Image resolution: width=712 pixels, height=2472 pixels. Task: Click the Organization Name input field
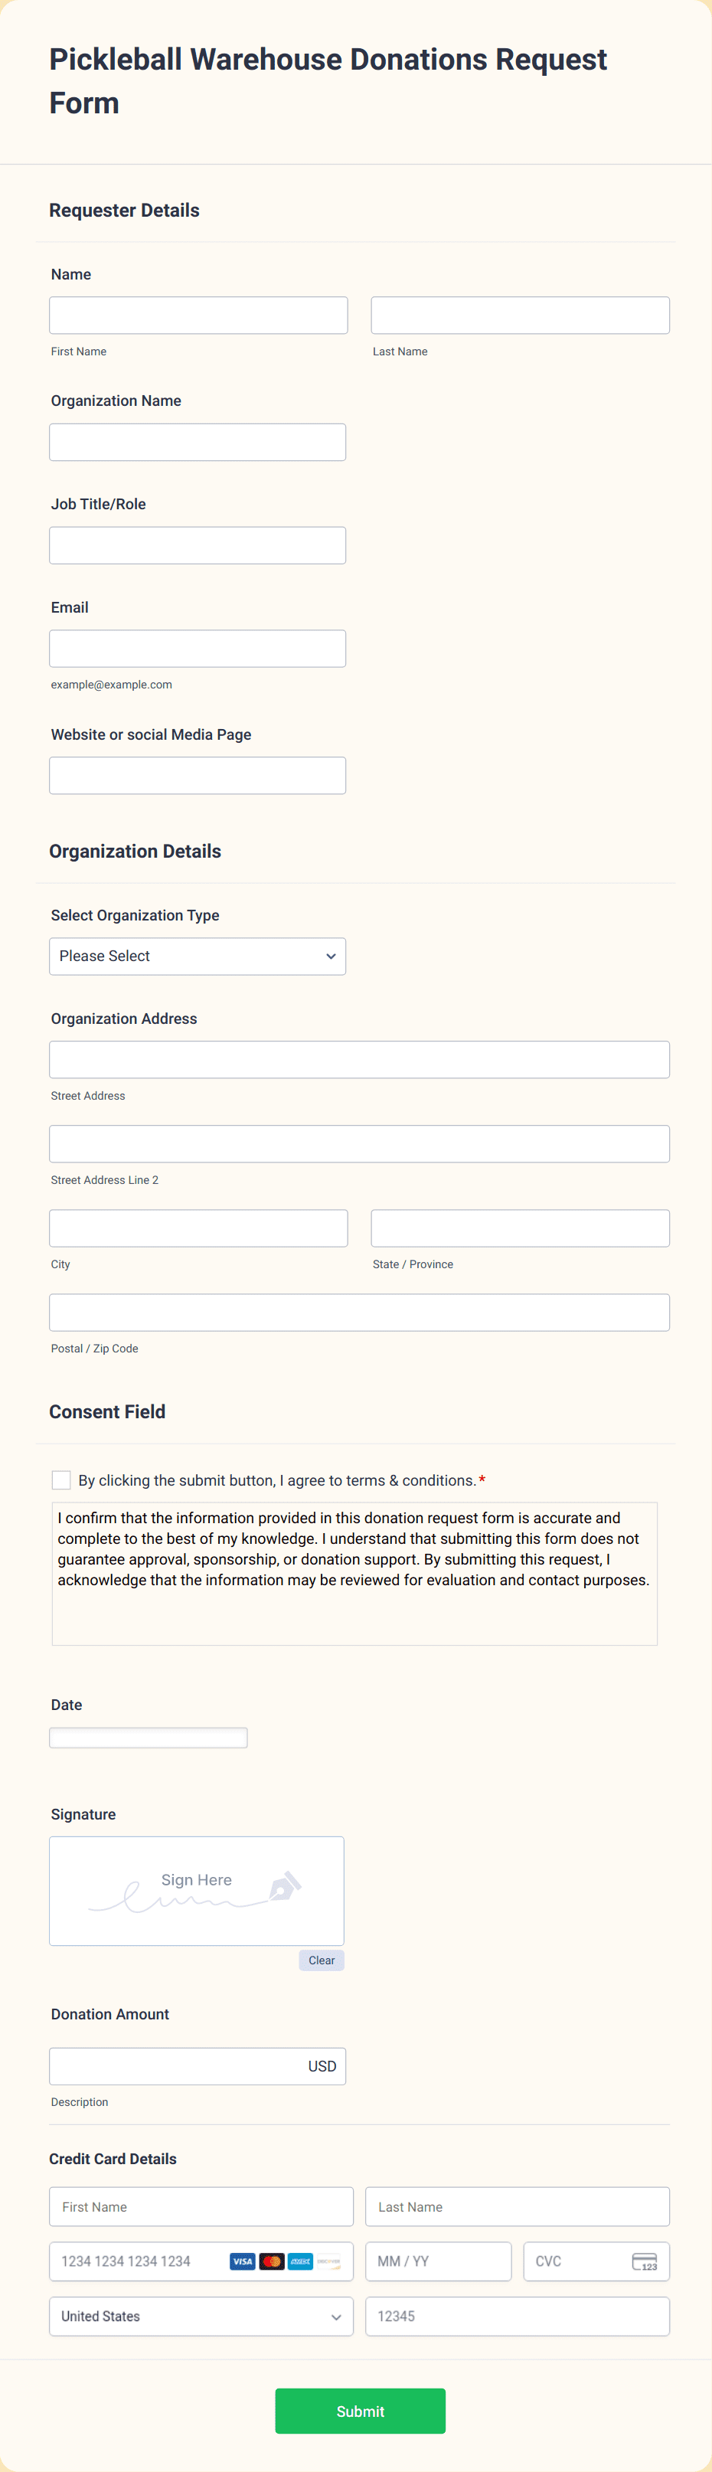click(x=198, y=441)
